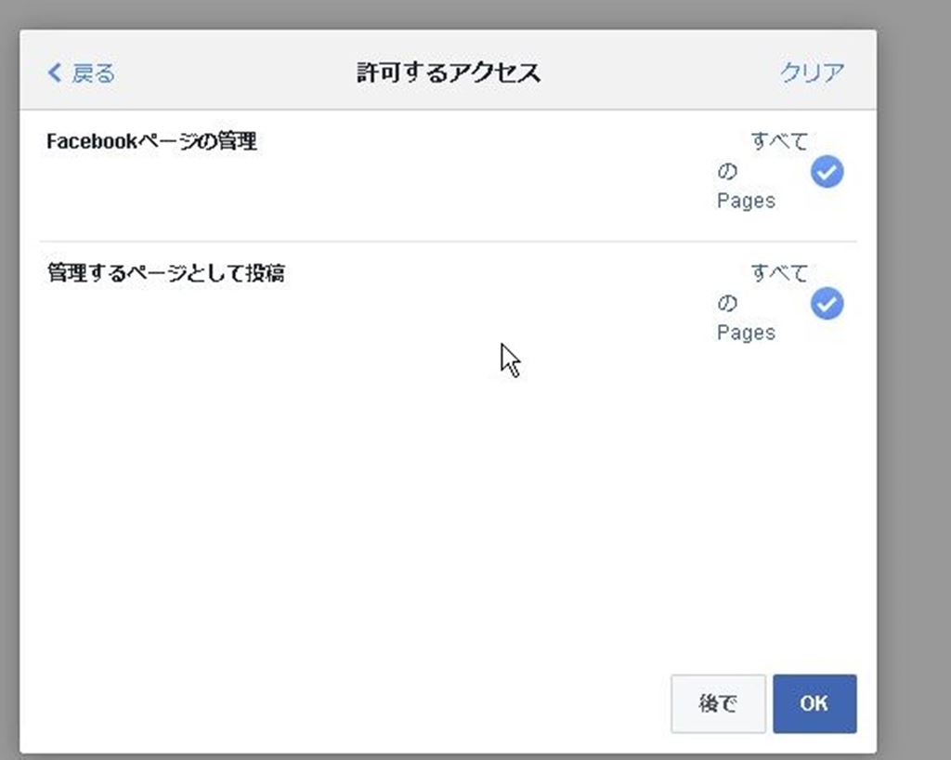
Task: Select the 管理するページとして投稿 permission label
Action: 165,274
